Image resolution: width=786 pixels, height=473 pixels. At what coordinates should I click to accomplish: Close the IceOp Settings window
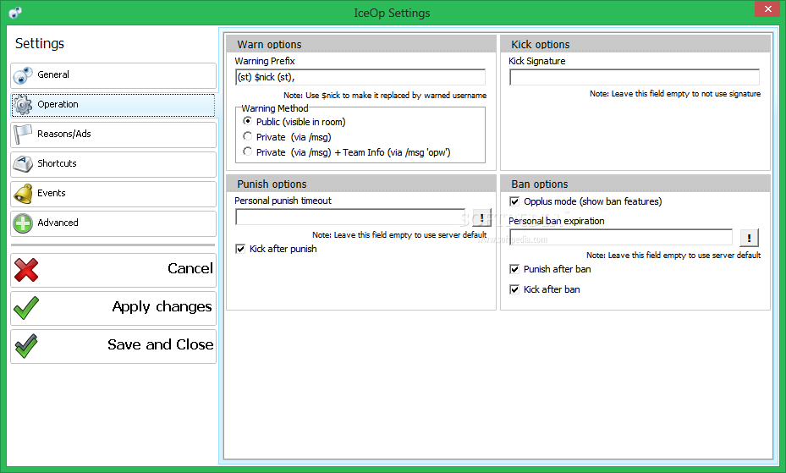point(768,9)
